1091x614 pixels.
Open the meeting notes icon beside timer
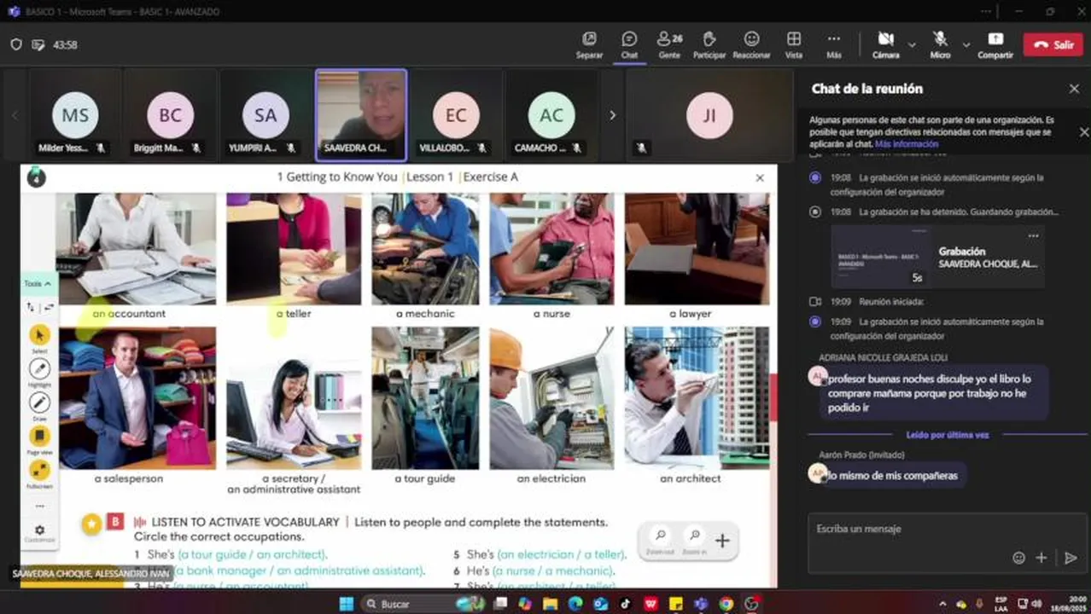(38, 44)
